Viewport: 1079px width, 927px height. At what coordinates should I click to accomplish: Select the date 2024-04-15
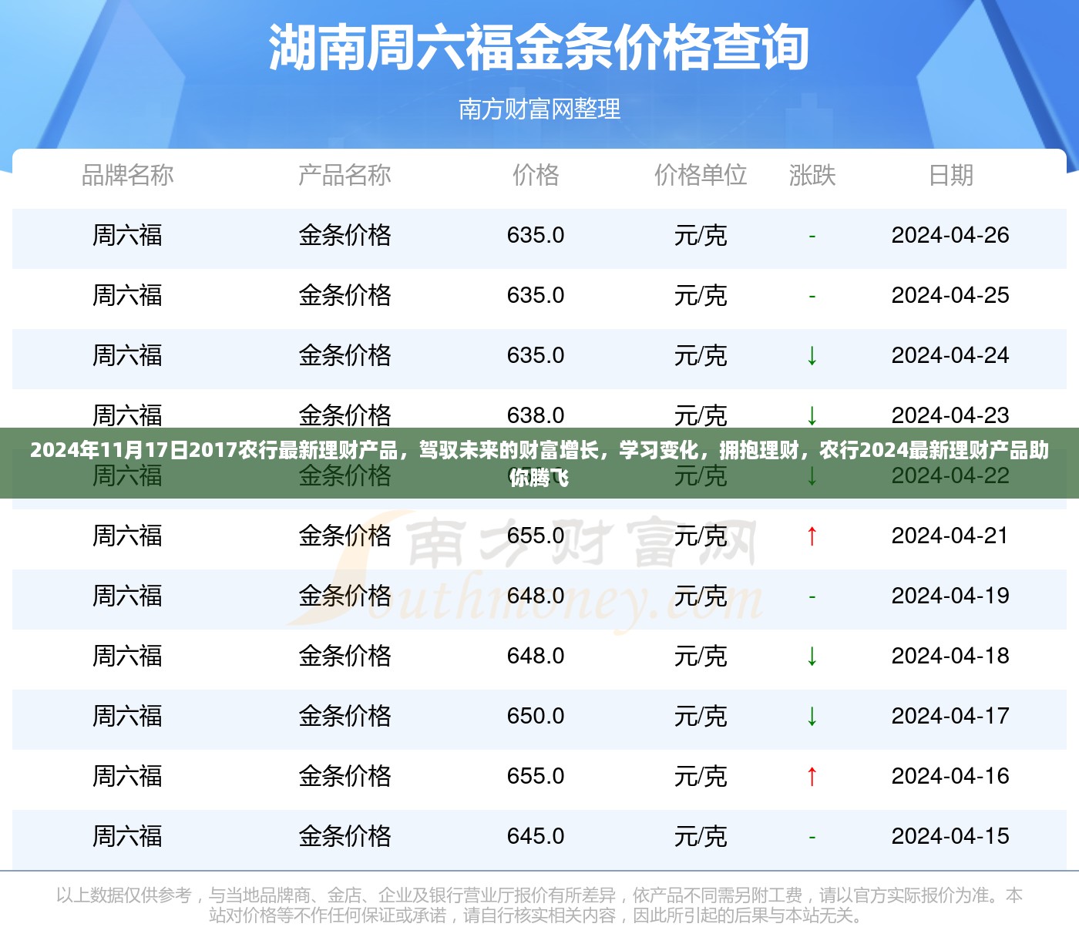(950, 836)
